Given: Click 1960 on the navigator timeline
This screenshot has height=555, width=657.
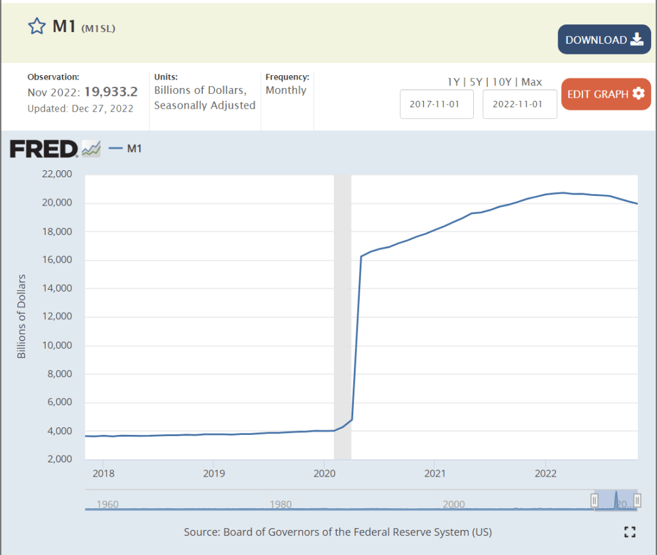Looking at the screenshot, I should [x=107, y=504].
